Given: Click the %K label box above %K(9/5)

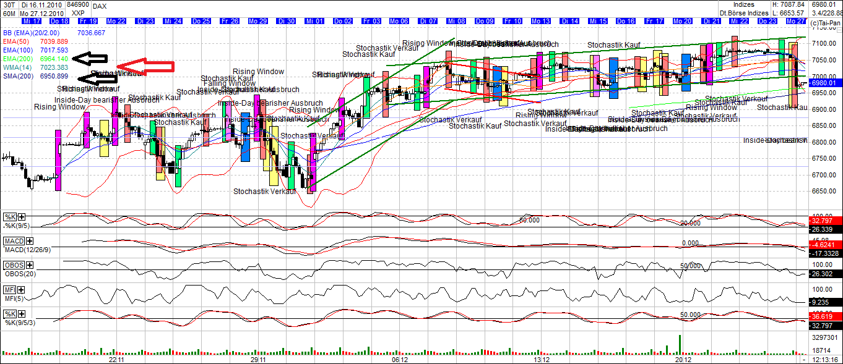Looking at the screenshot, I should click(x=10, y=217).
